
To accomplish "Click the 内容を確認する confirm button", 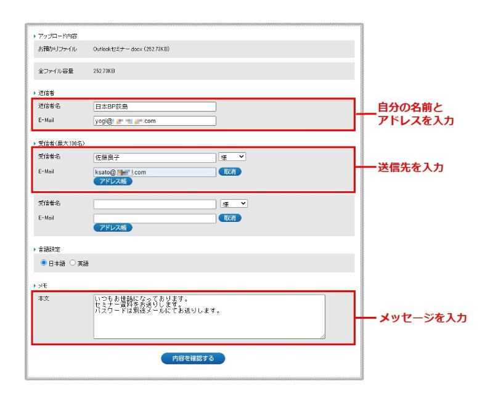I will pos(193,358).
